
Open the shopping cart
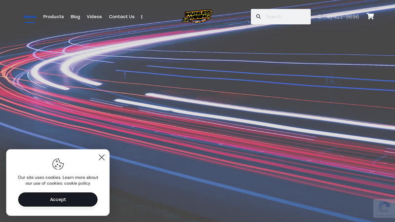click(x=370, y=16)
